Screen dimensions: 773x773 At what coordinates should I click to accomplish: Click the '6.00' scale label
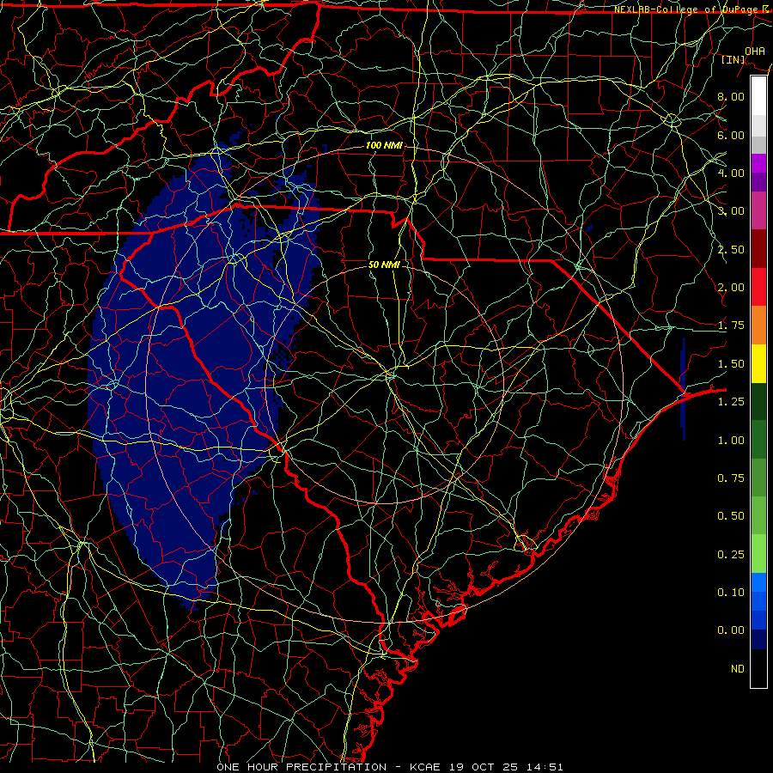[731, 135]
